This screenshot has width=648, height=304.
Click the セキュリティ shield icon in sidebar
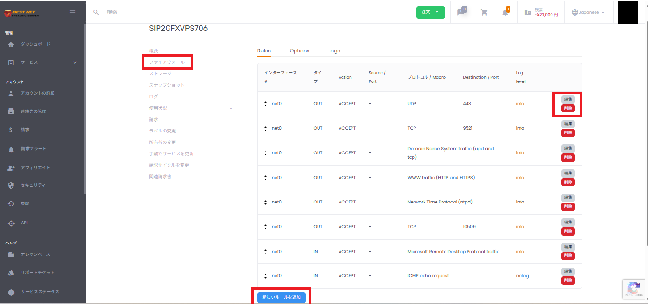coord(11,185)
